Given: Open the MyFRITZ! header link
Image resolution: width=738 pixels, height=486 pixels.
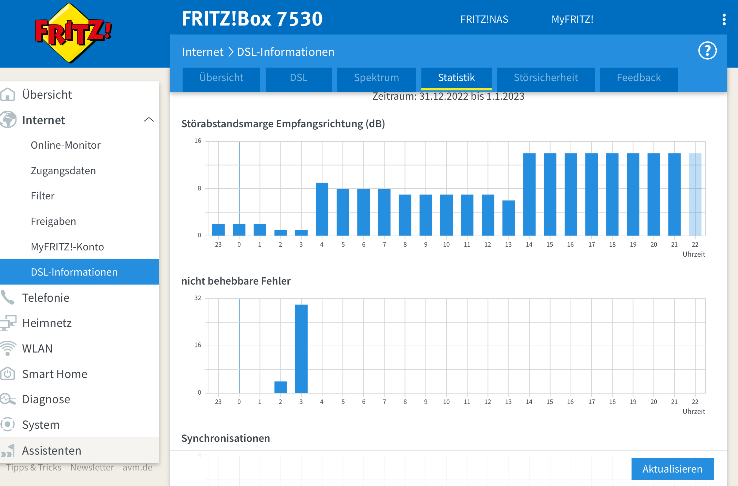Looking at the screenshot, I should tap(572, 19).
